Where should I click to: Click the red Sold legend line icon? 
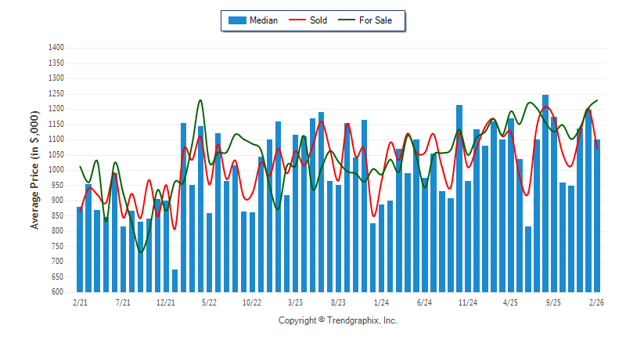pos(298,20)
